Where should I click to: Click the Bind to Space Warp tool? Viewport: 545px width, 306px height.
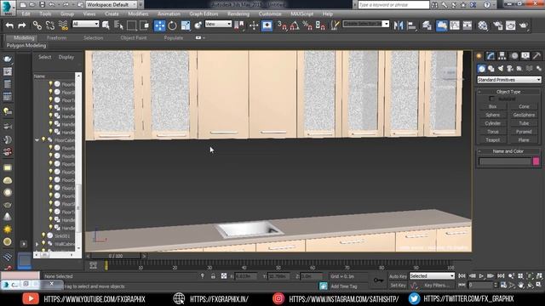point(63,25)
